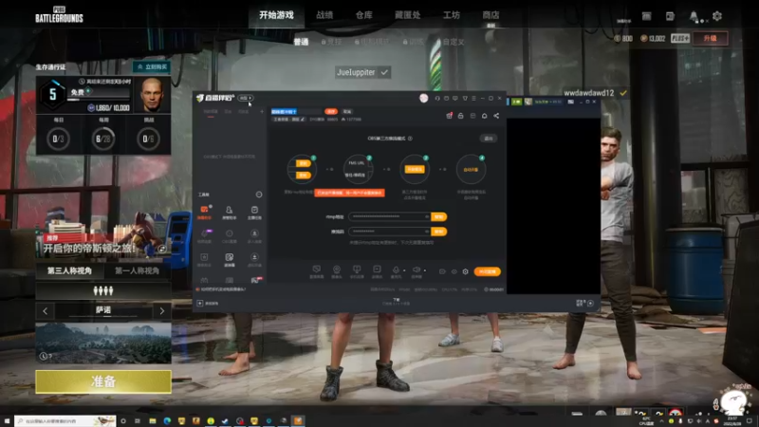Expand the speaker options arrow
This screenshot has height=427, width=759.
(x=425, y=270)
